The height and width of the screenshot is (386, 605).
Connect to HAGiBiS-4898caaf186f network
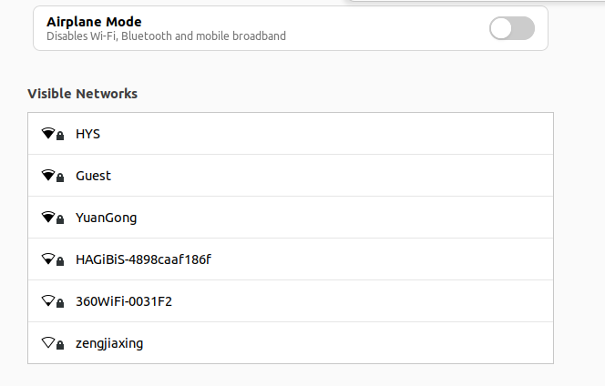click(x=291, y=259)
